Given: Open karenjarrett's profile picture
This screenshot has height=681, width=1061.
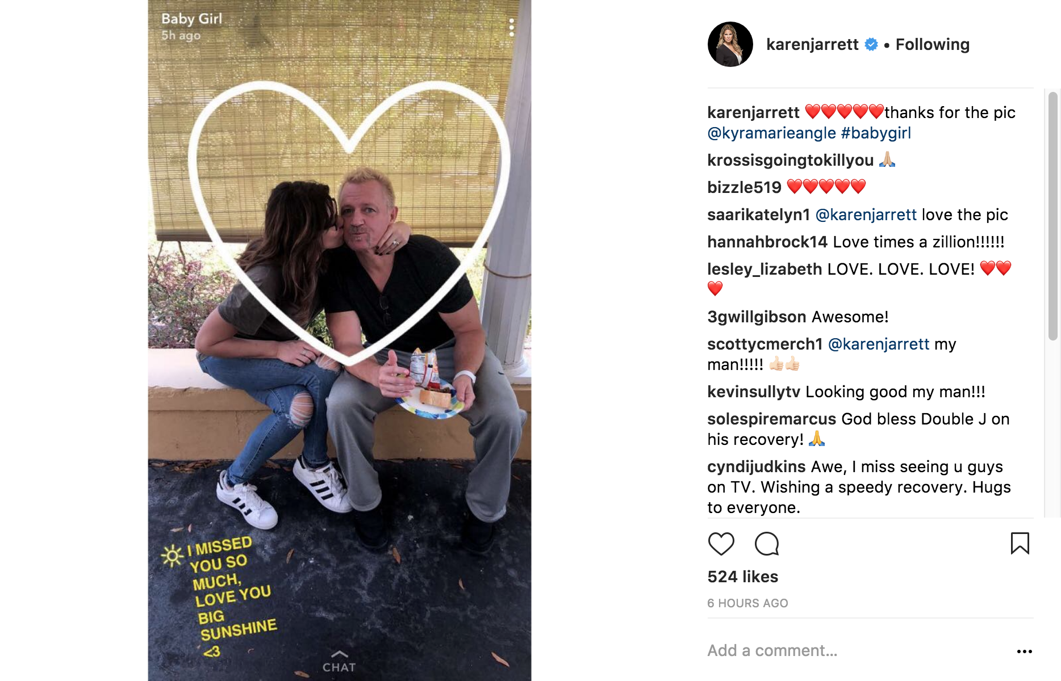Looking at the screenshot, I should tap(730, 44).
